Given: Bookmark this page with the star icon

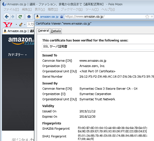Looking at the screenshot, I should [147, 17].
